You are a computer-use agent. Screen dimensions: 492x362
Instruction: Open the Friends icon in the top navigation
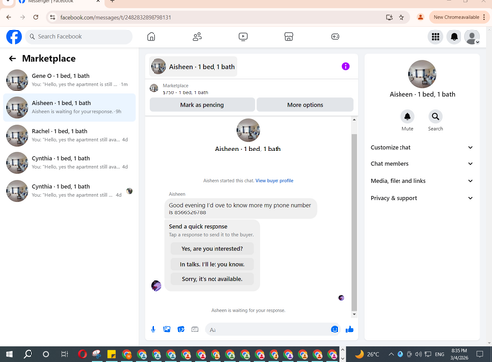(197, 36)
